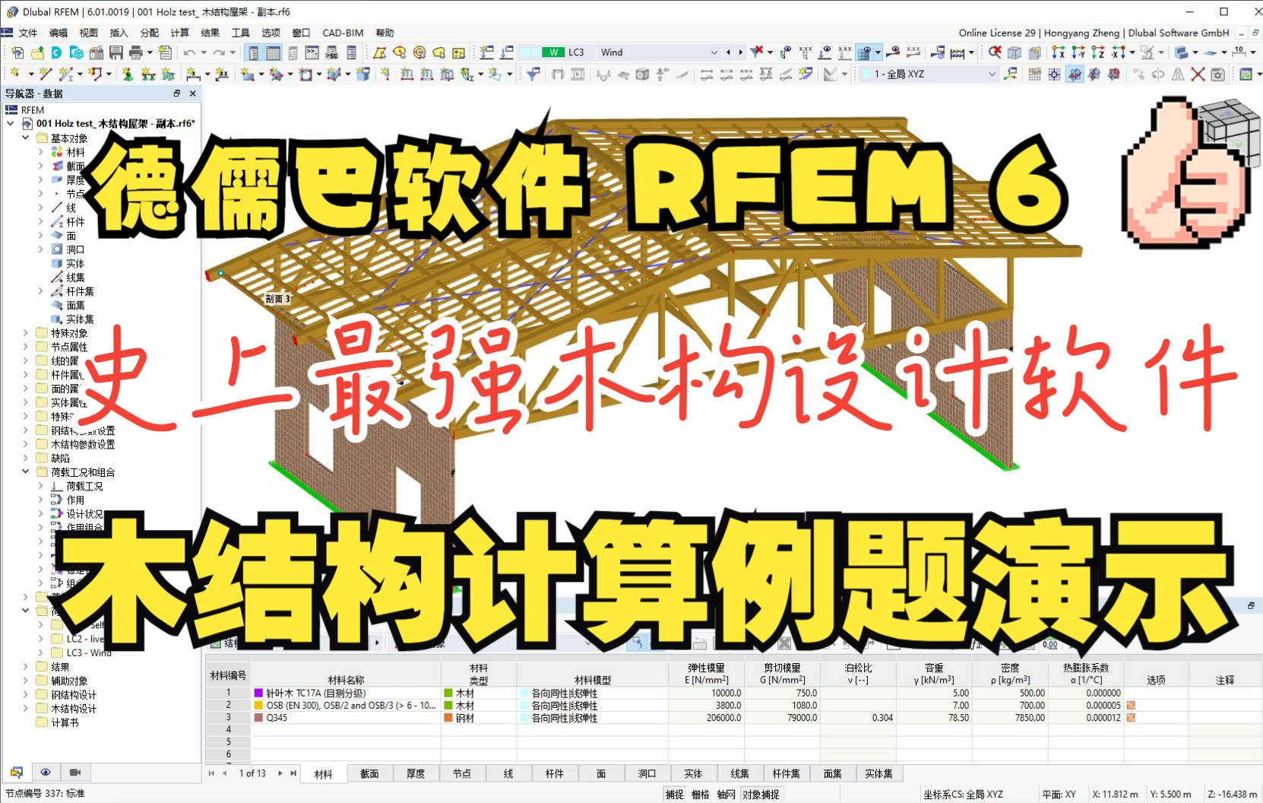Open the model file folder icon
Viewport: 1263px width, 803px height.
[37, 52]
